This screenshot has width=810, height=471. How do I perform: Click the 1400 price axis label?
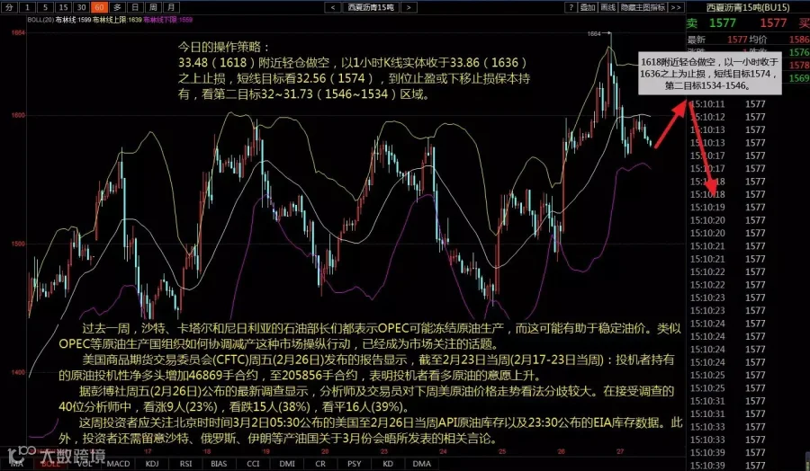click(x=18, y=372)
